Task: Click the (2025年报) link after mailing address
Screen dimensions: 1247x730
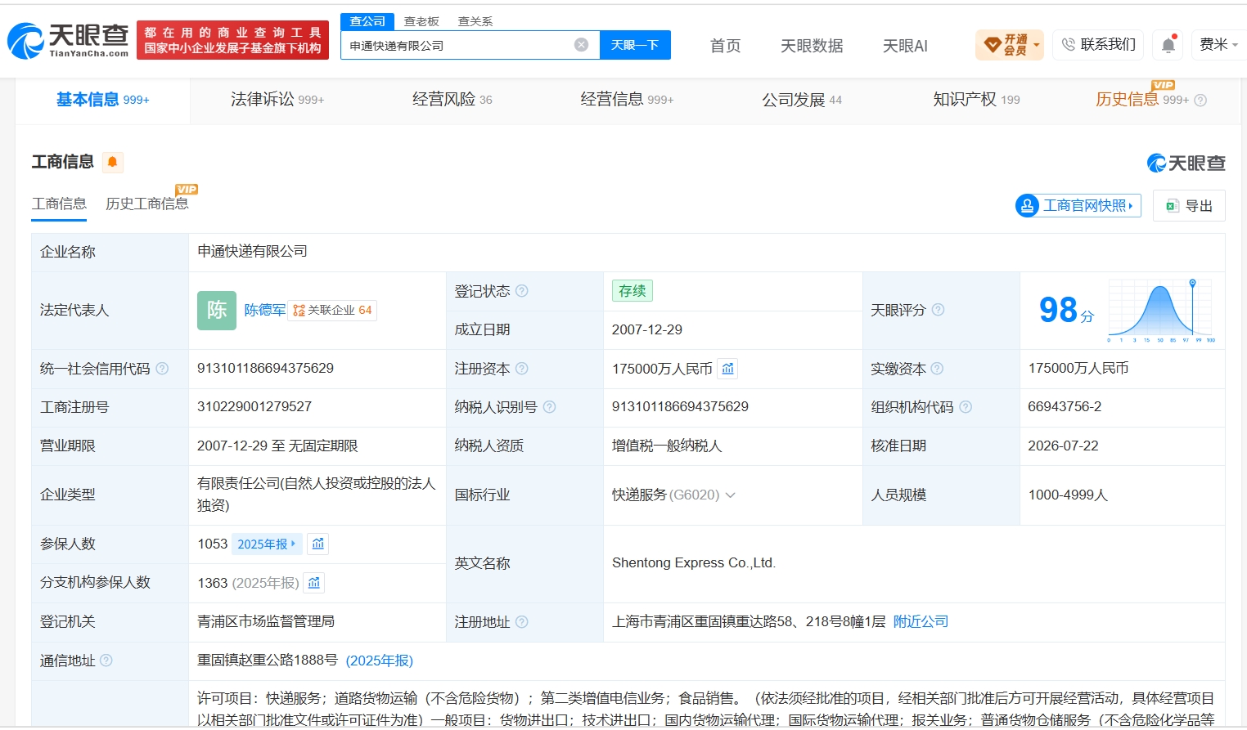Action: tap(380, 661)
